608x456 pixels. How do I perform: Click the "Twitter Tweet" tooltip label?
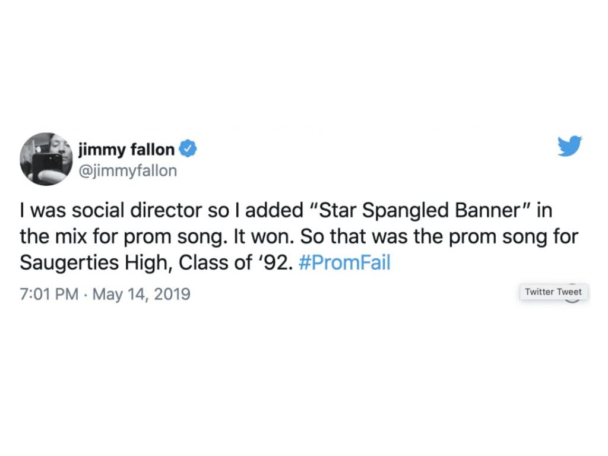pyautogui.click(x=553, y=292)
